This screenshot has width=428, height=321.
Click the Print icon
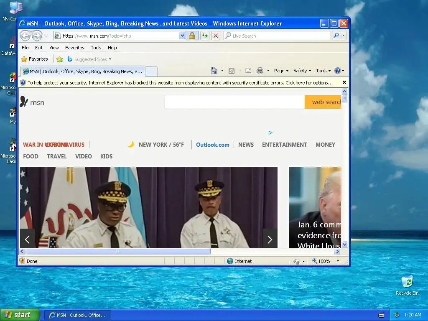click(260, 71)
